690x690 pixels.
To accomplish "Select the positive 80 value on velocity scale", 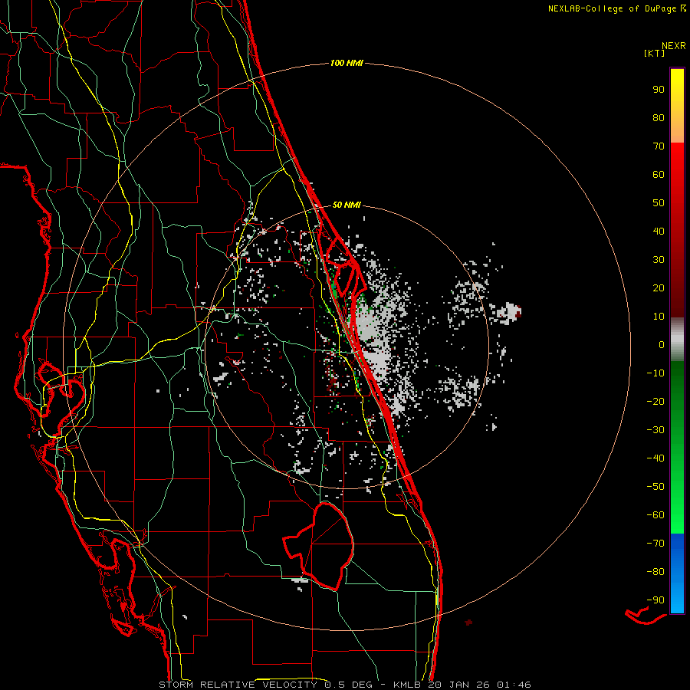I will click(659, 117).
